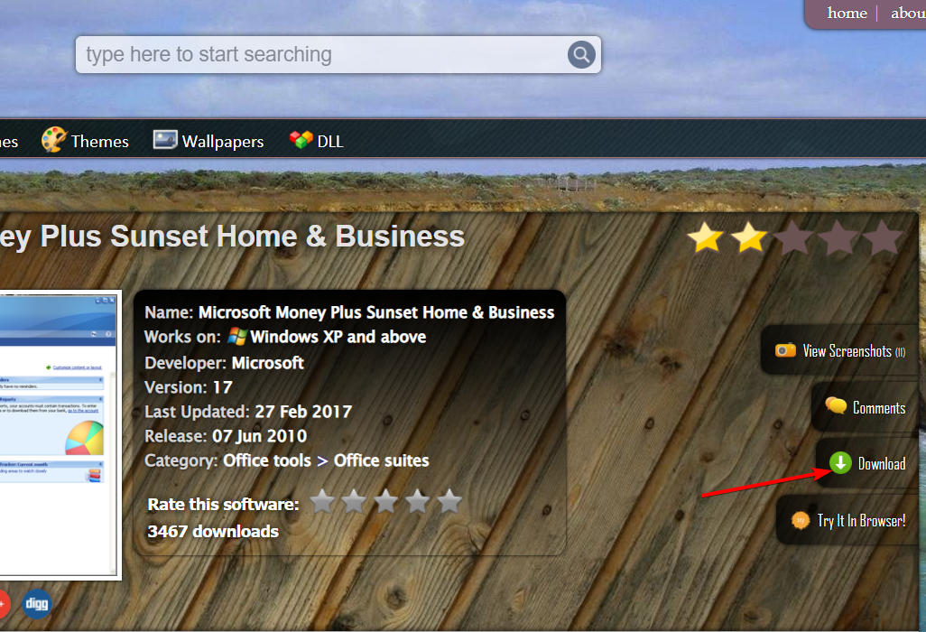Rate the software one star
This screenshot has height=632, width=926.
[x=322, y=501]
